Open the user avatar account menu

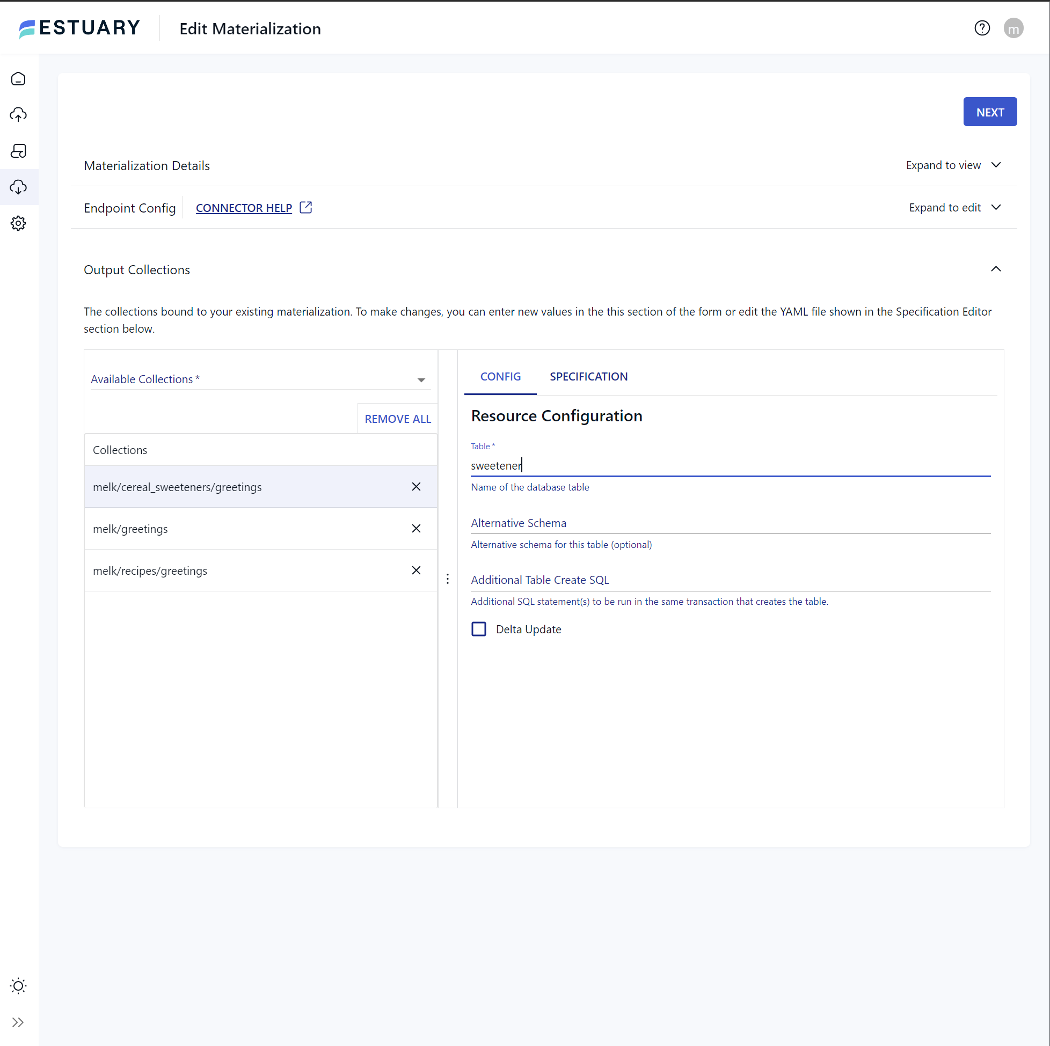tap(1013, 28)
